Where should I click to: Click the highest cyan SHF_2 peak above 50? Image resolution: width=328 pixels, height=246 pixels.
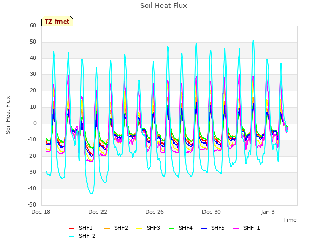253,41
